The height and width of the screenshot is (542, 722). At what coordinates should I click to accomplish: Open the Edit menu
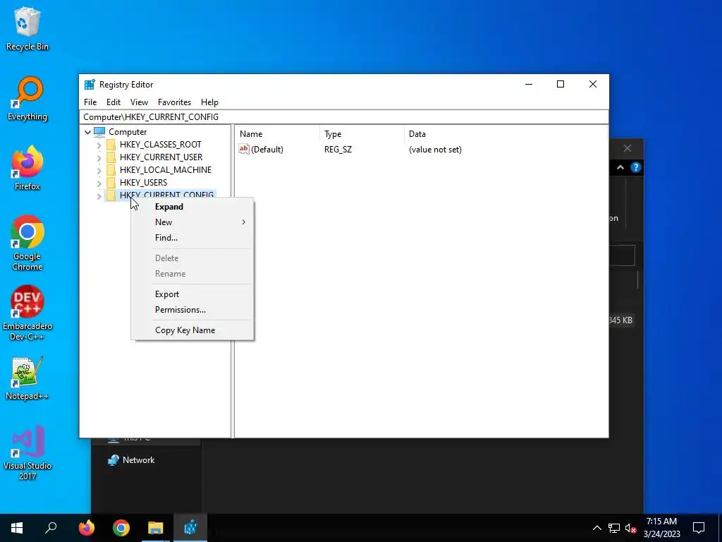114,102
